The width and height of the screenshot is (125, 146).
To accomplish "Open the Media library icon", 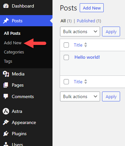I will 6,74.
